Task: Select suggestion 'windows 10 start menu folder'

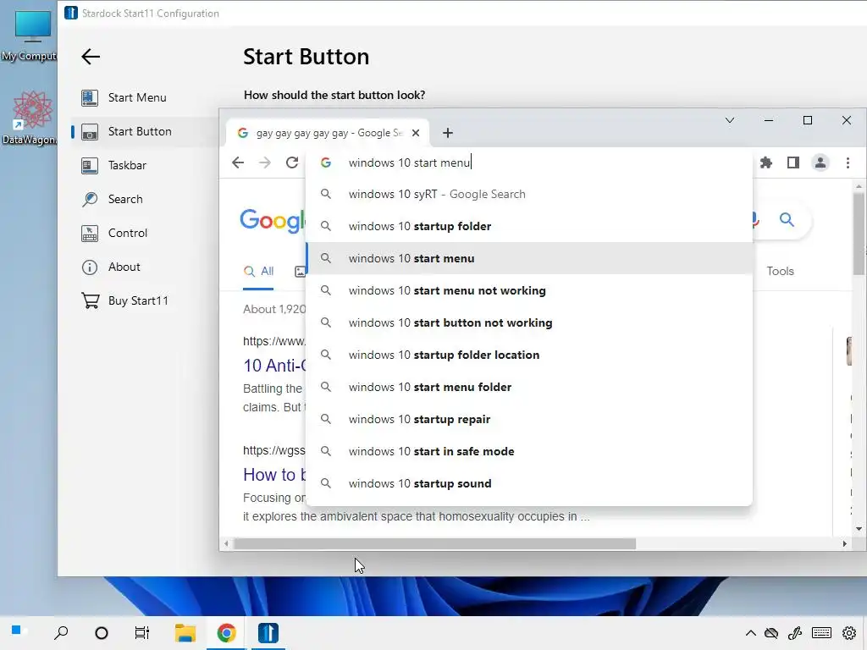Action: (529, 387)
